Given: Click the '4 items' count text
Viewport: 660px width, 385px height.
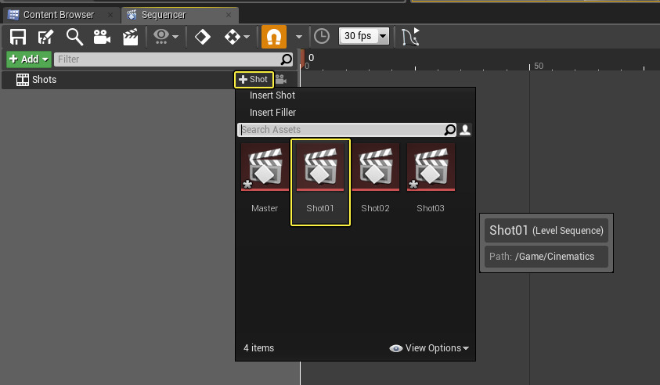Looking at the screenshot, I should coord(258,348).
